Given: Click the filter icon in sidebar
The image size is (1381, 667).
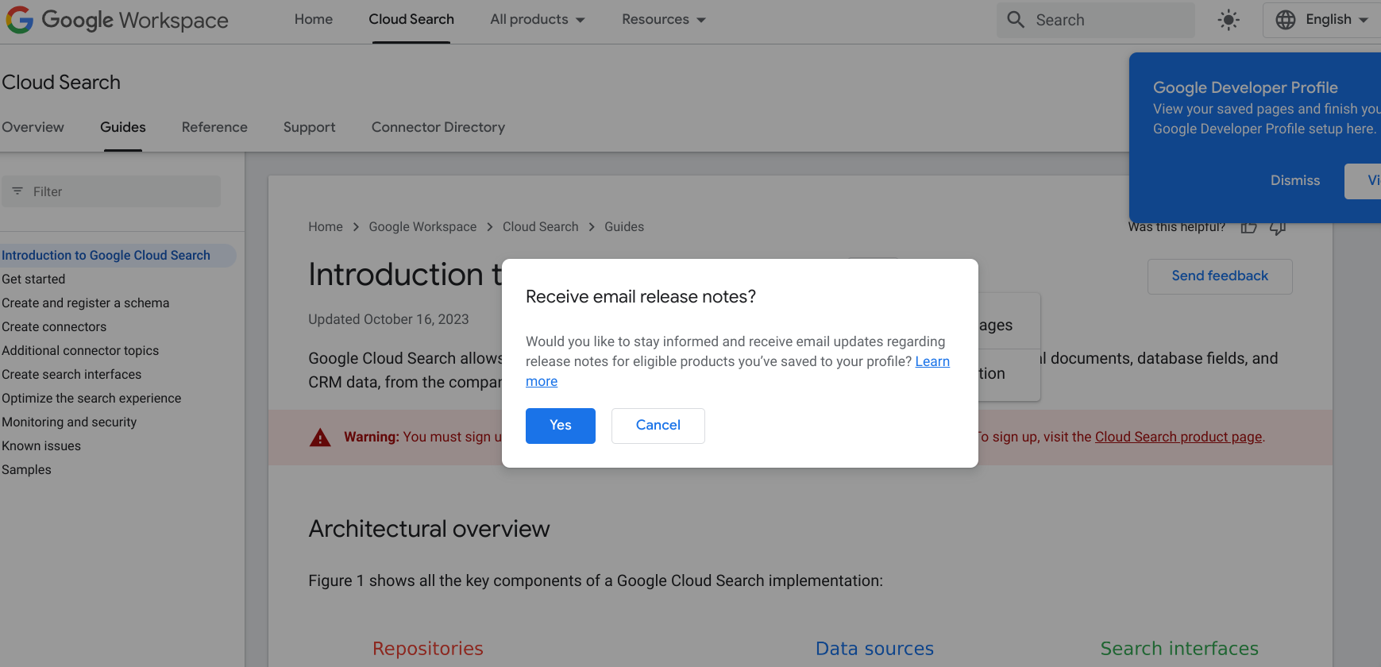Looking at the screenshot, I should point(17,191).
